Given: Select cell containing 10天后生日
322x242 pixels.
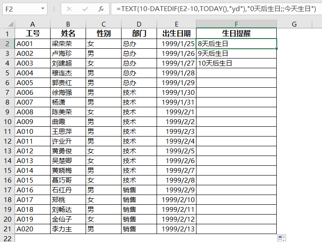Looking at the screenshot, I should pos(236,63).
